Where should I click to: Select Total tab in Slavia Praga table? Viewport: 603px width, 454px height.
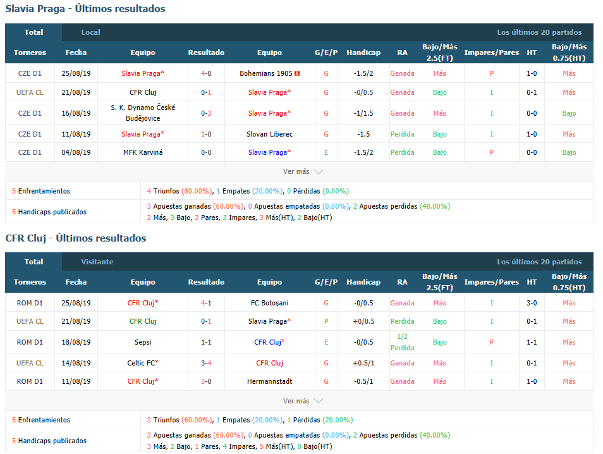click(x=33, y=32)
